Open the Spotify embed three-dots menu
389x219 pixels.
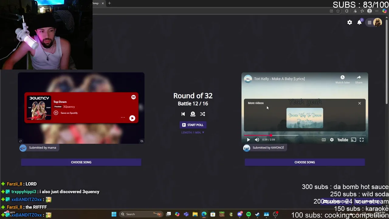click(x=123, y=118)
